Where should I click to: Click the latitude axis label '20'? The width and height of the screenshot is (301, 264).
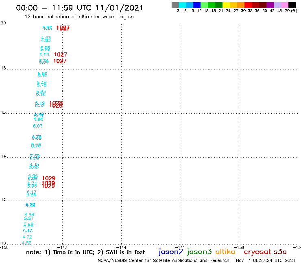coord(3,23)
